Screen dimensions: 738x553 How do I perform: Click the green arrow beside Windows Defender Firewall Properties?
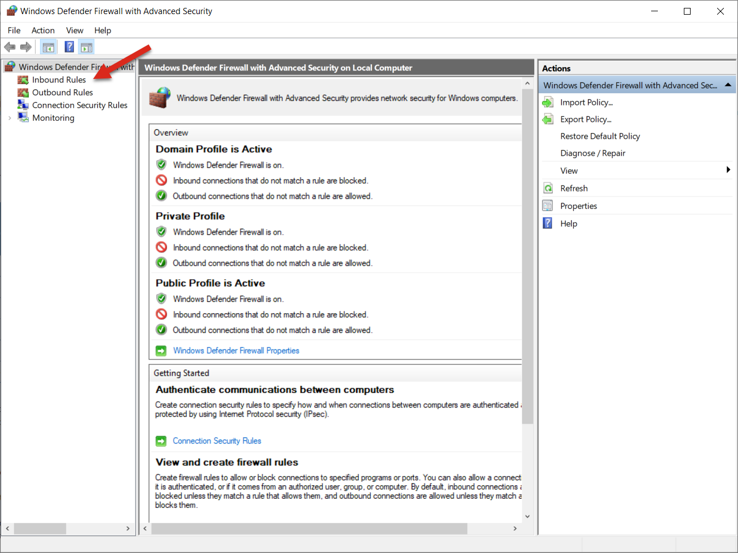coord(161,351)
